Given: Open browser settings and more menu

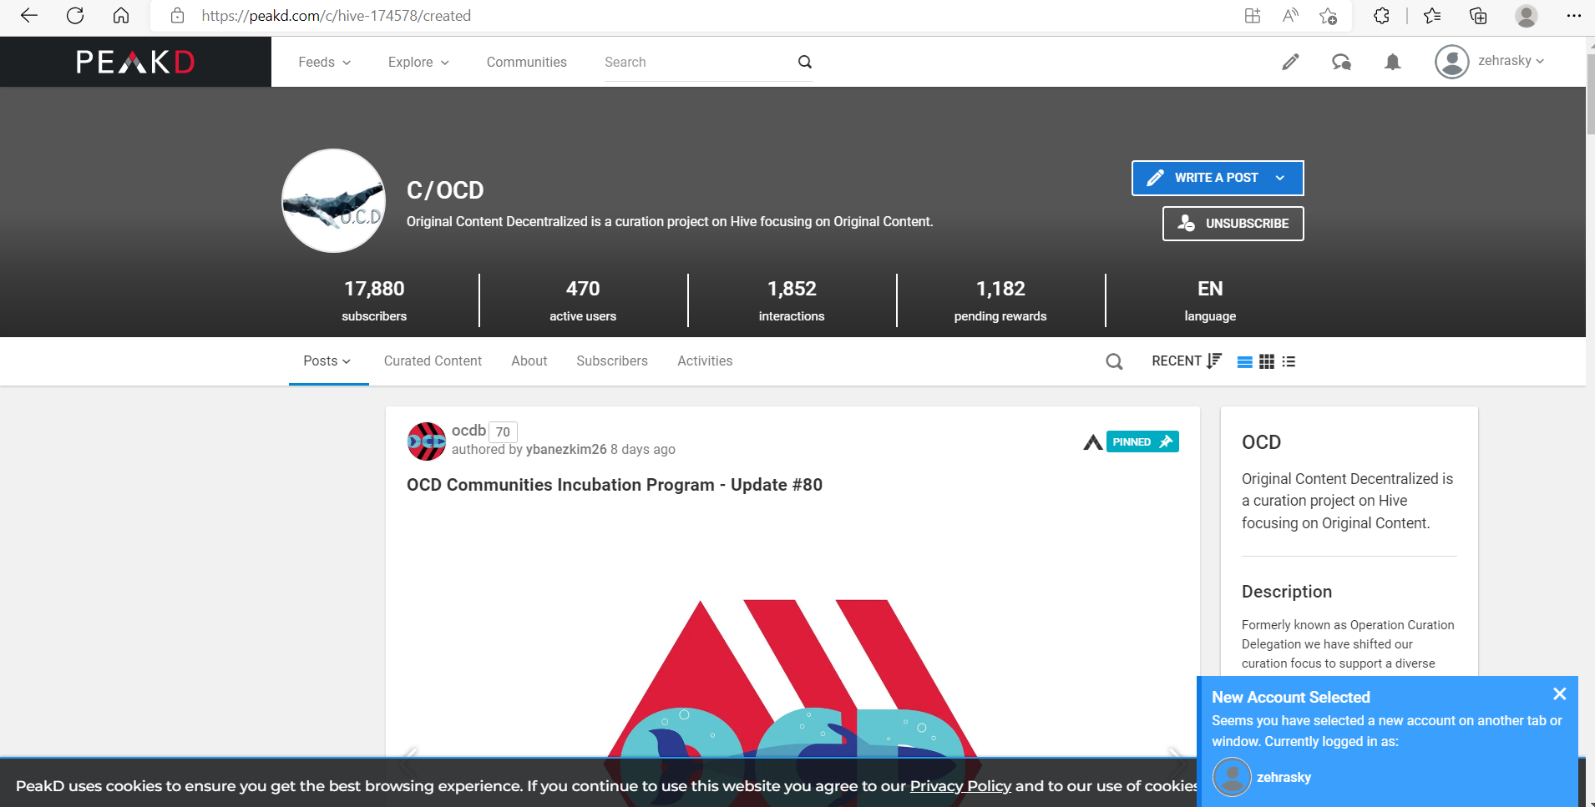Looking at the screenshot, I should click(x=1574, y=16).
